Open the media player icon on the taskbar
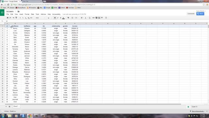The height and width of the screenshot is (118, 209). point(16,116)
